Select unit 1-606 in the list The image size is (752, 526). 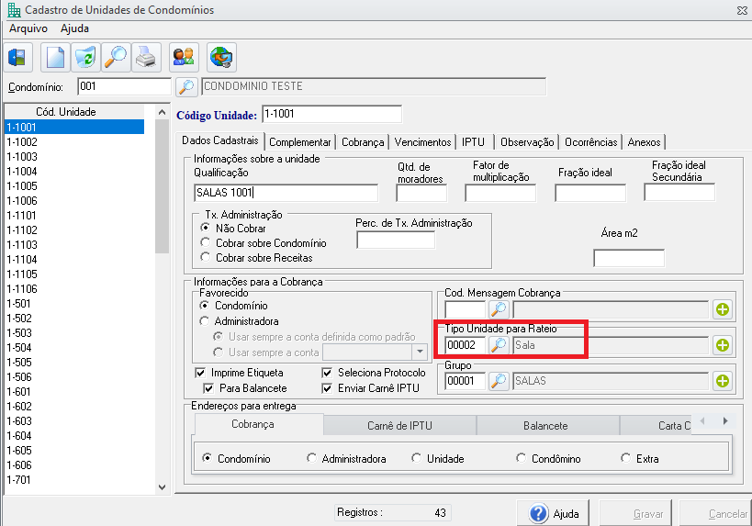click(x=74, y=465)
